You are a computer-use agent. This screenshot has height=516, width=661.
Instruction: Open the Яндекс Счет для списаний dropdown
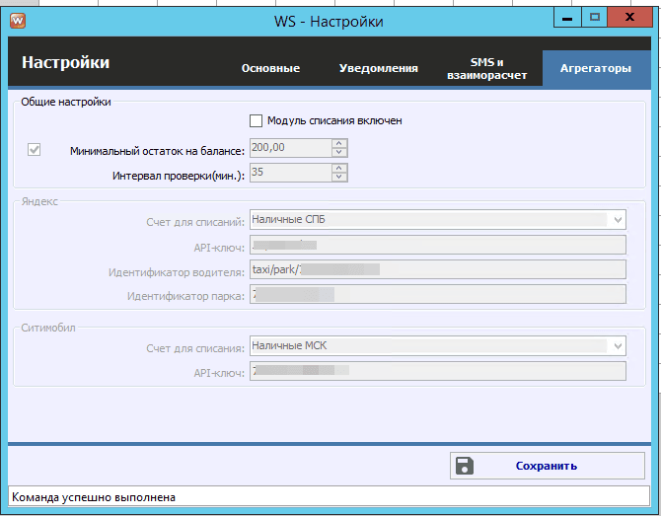click(x=617, y=219)
